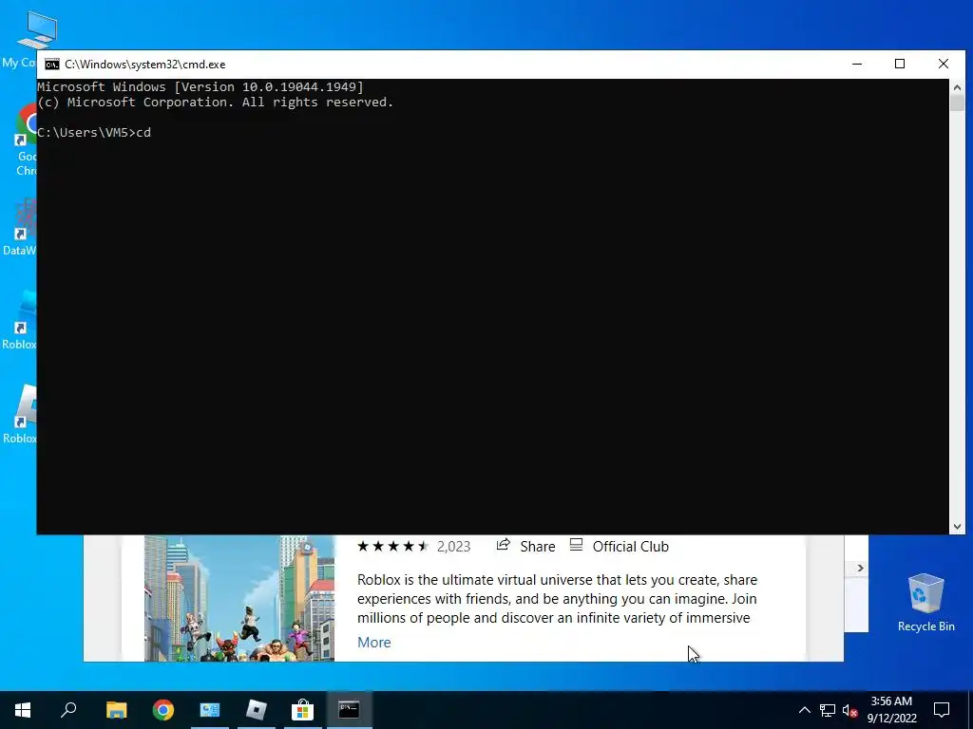The image size is (973, 729).
Task: Select the Google Chrome desktop shortcut
Action: pos(25,140)
